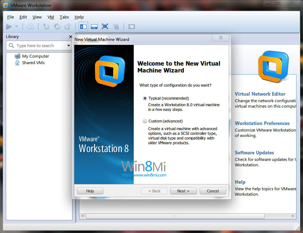Click the Next button in the wizard
Viewport: 303px width, 233px height.
[183, 191]
